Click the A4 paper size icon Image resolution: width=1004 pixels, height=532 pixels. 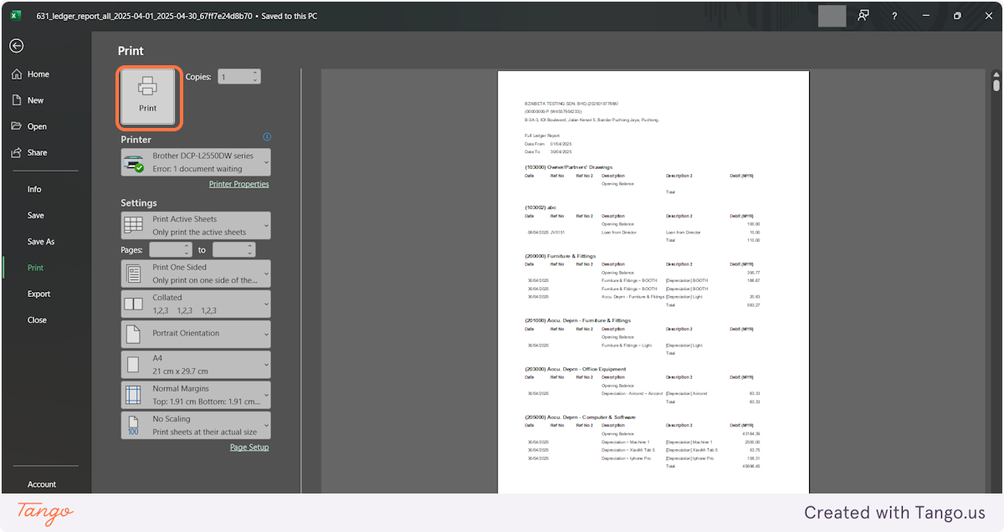point(133,365)
